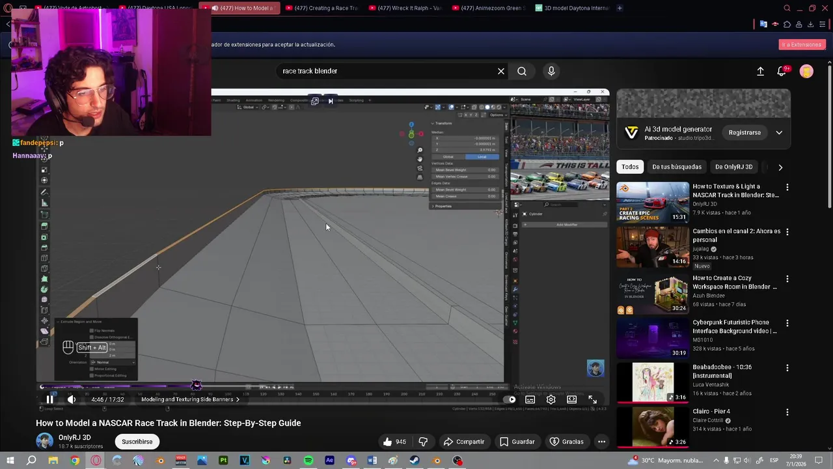Open more actions ellipsis under video

pos(602,442)
